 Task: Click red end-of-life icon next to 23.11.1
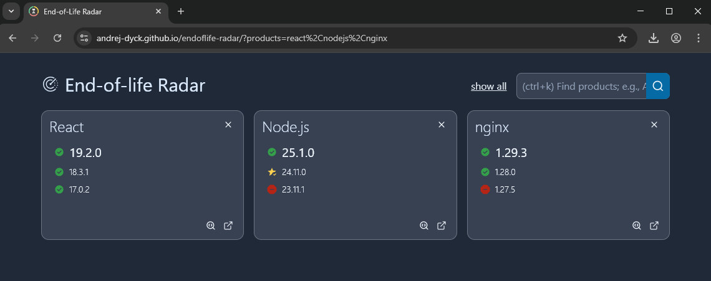click(x=272, y=189)
